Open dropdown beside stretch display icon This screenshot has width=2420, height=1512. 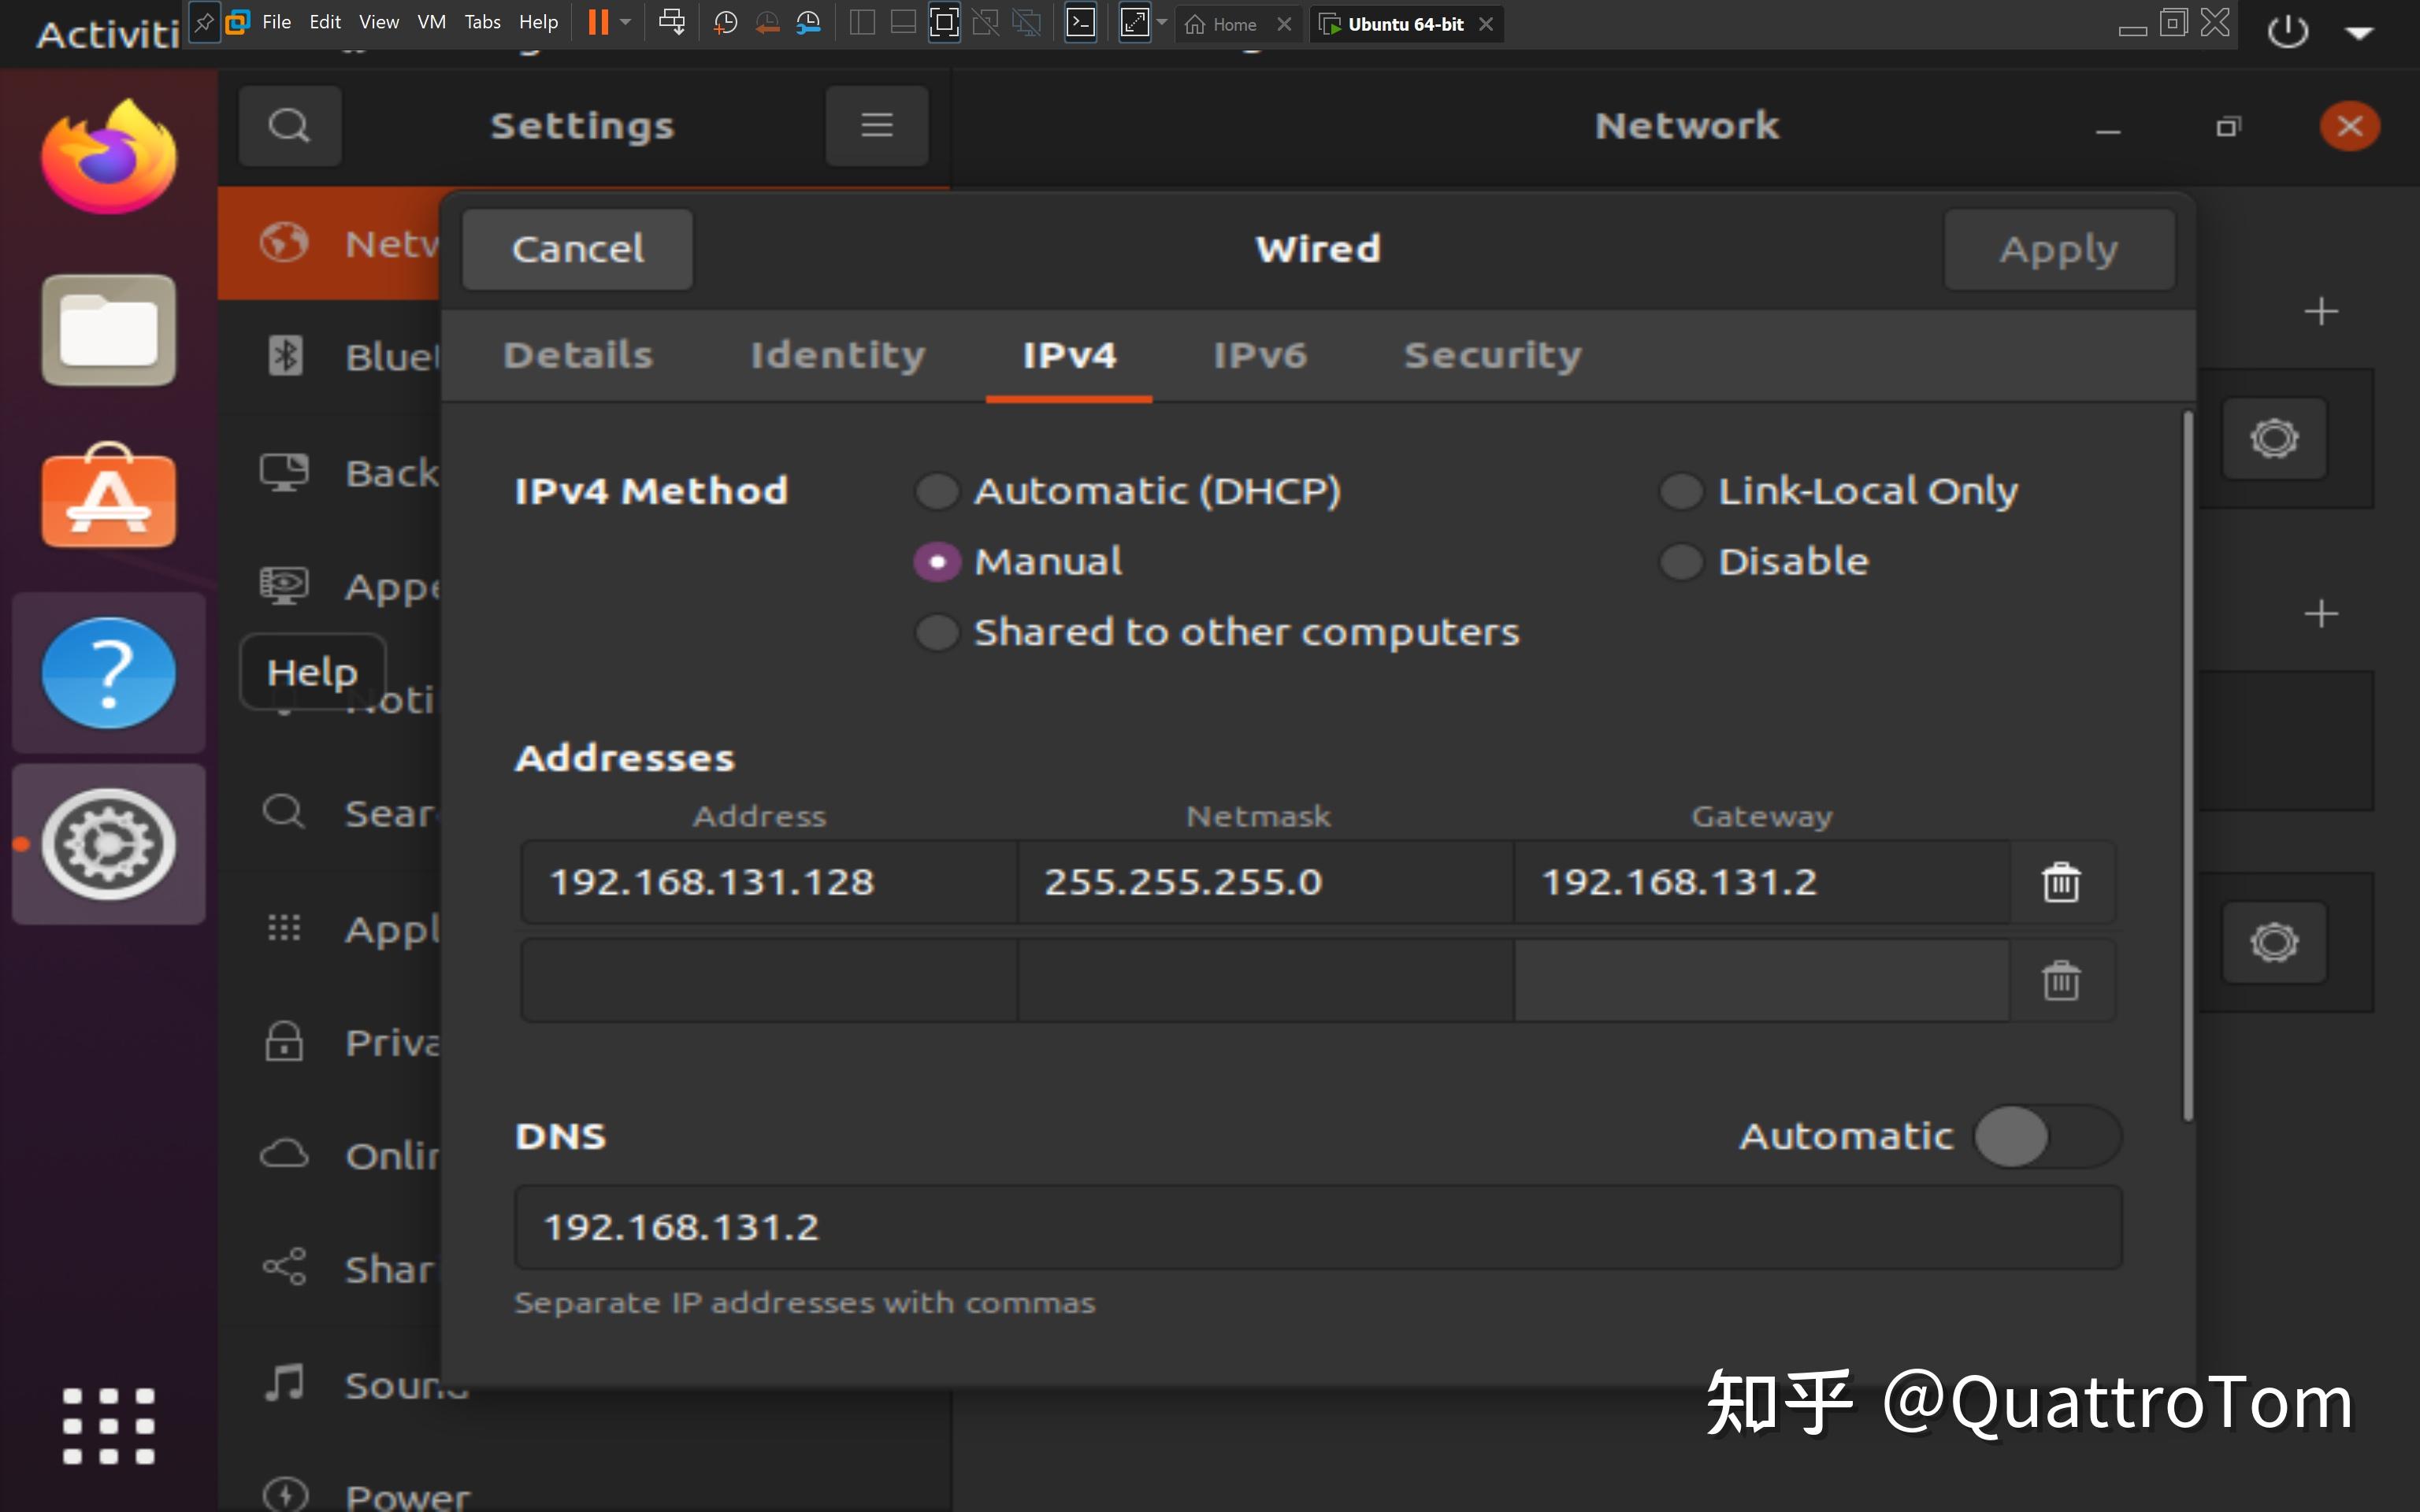tap(1162, 22)
